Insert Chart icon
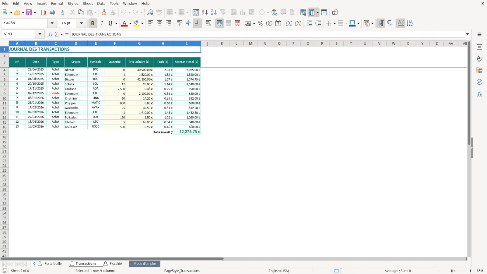The height and width of the screenshot is (274, 487). (243, 12)
